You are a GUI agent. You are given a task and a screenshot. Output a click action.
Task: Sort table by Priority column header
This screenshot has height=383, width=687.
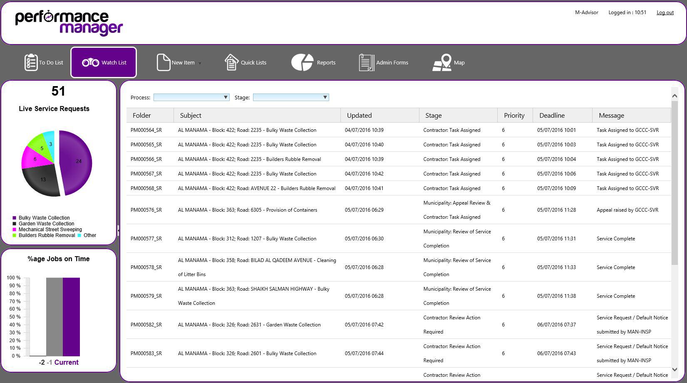[x=515, y=115]
